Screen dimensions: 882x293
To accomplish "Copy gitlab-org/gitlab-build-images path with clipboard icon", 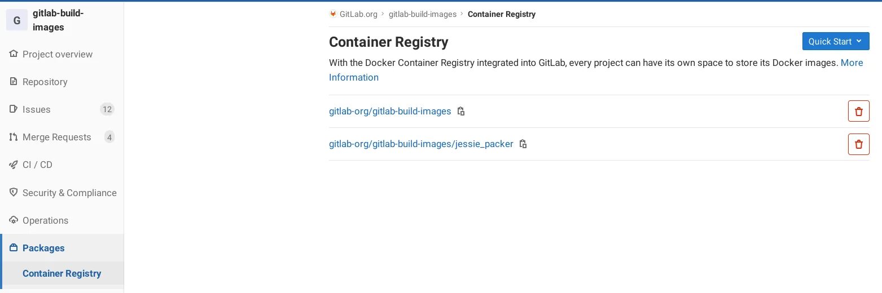I will (461, 111).
